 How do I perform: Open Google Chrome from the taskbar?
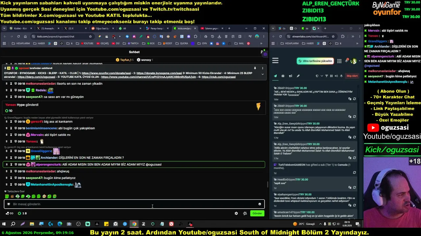click(134, 224)
